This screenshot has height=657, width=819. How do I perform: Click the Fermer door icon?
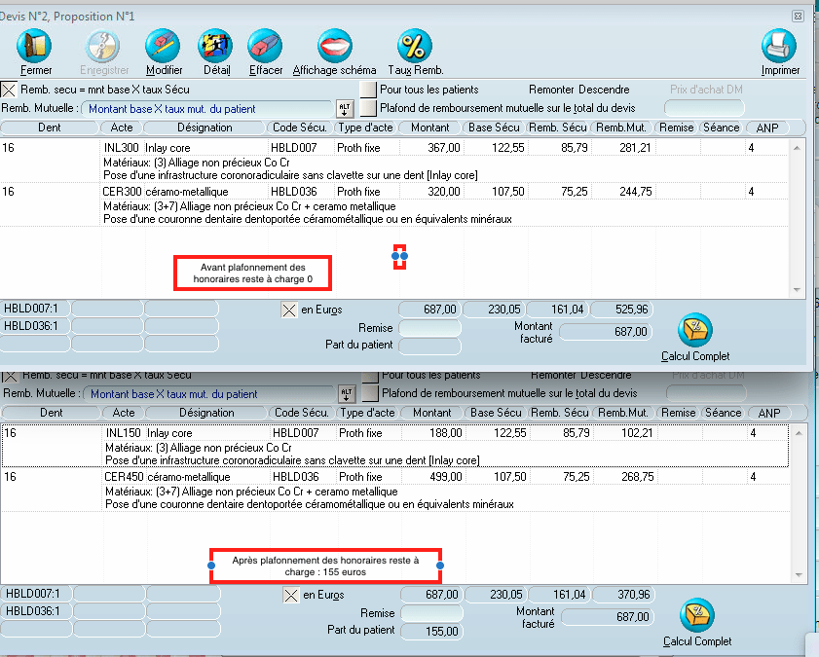pos(36,47)
